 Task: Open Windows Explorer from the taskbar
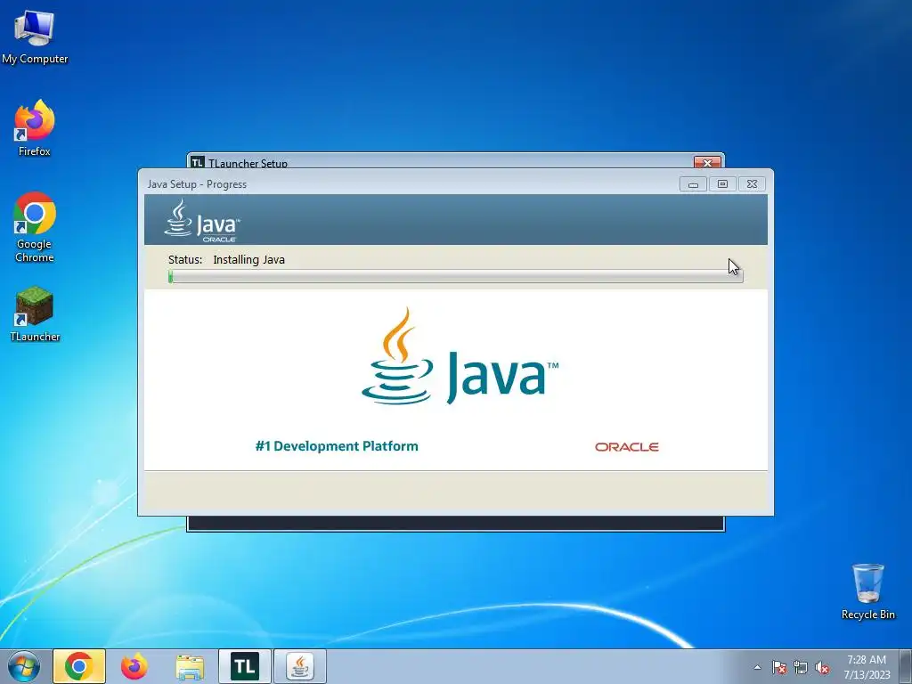190,666
